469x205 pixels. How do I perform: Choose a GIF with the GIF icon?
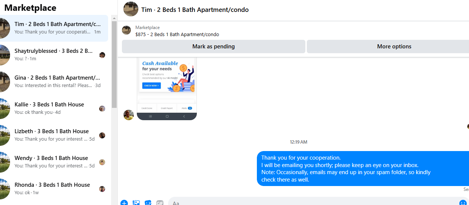[x=160, y=203]
